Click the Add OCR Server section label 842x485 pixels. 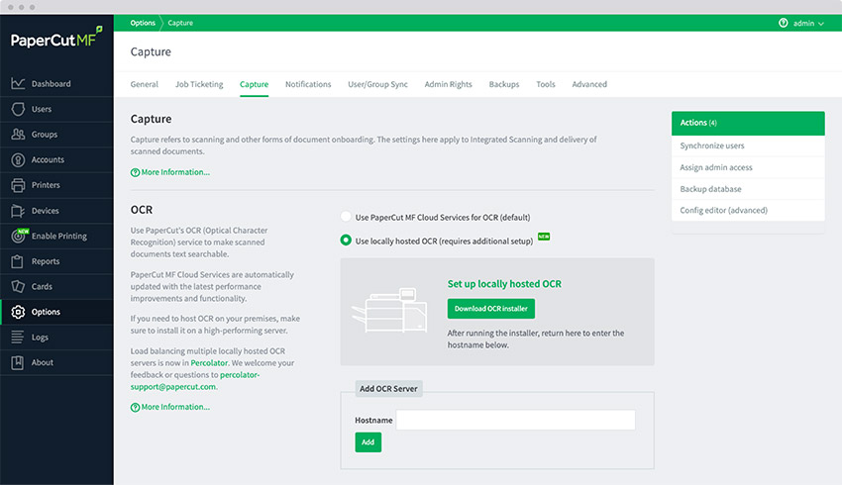pyautogui.click(x=388, y=388)
